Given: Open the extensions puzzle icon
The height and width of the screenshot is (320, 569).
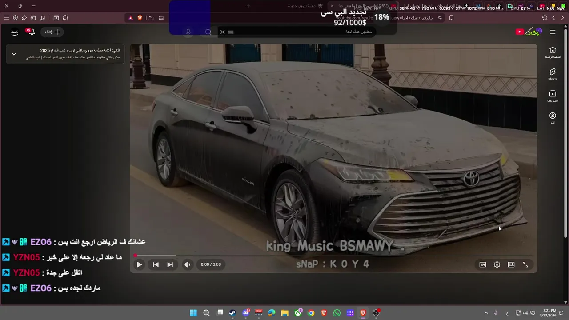Looking at the screenshot, I should [65, 18].
